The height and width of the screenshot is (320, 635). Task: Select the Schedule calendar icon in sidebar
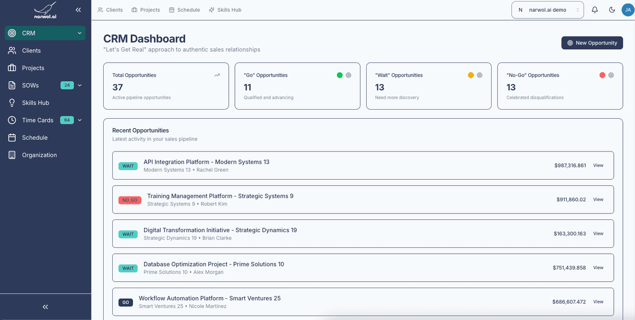pos(12,137)
